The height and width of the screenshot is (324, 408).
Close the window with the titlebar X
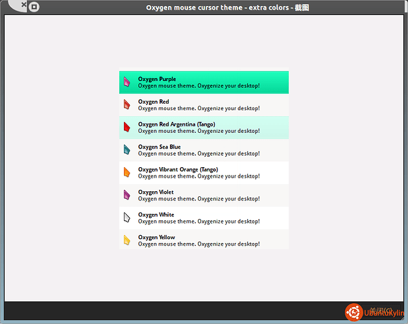(x=23, y=5)
